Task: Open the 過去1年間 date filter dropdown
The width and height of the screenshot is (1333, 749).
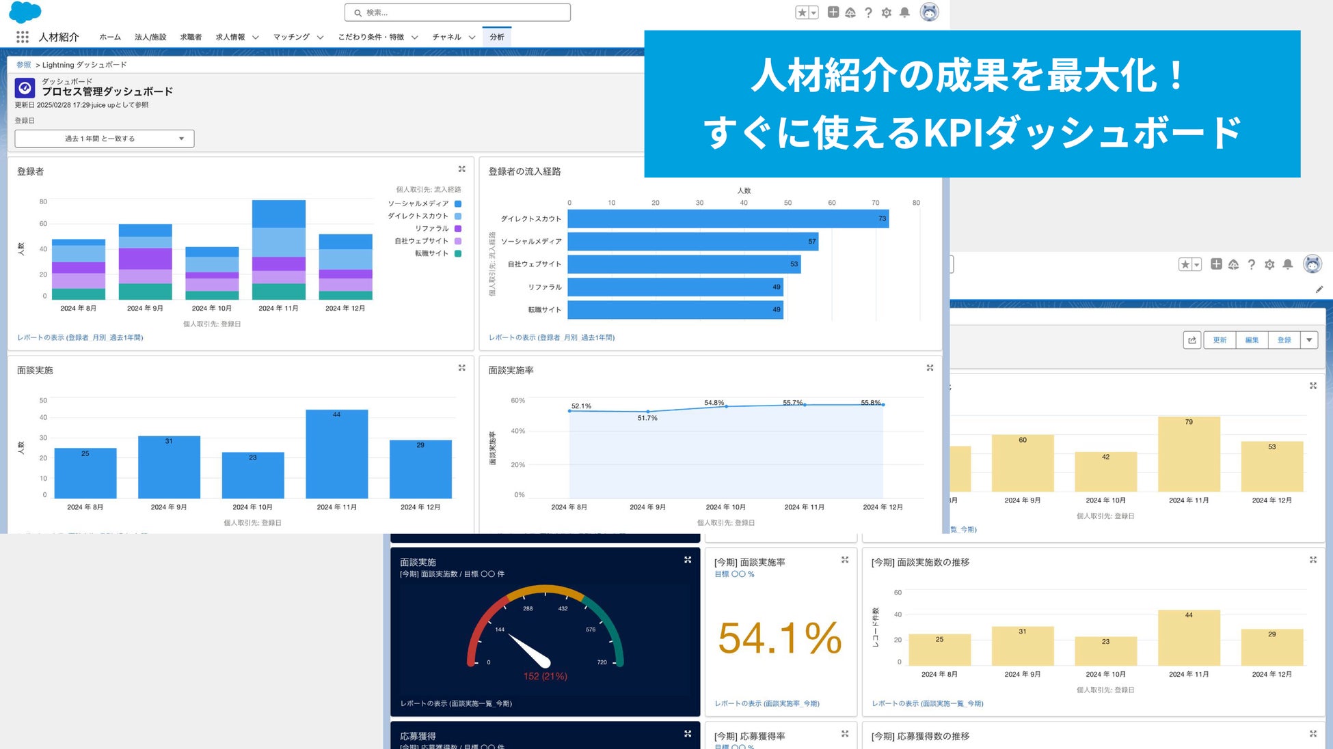Action: pyautogui.click(x=105, y=139)
